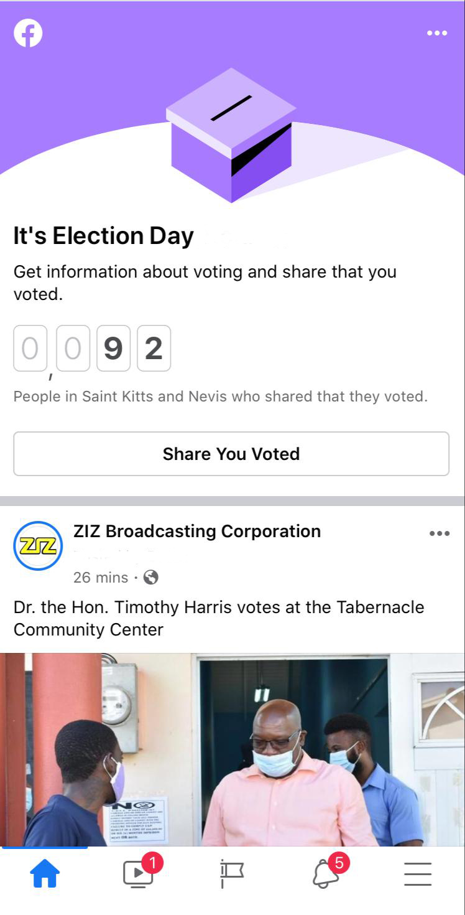Open the election banner more options menu
This screenshot has width=465, height=915.
click(x=437, y=33)
